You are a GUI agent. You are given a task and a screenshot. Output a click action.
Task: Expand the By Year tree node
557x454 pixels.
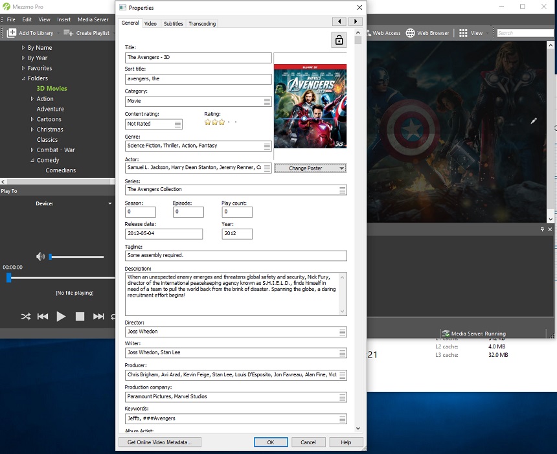coord(23,58)
